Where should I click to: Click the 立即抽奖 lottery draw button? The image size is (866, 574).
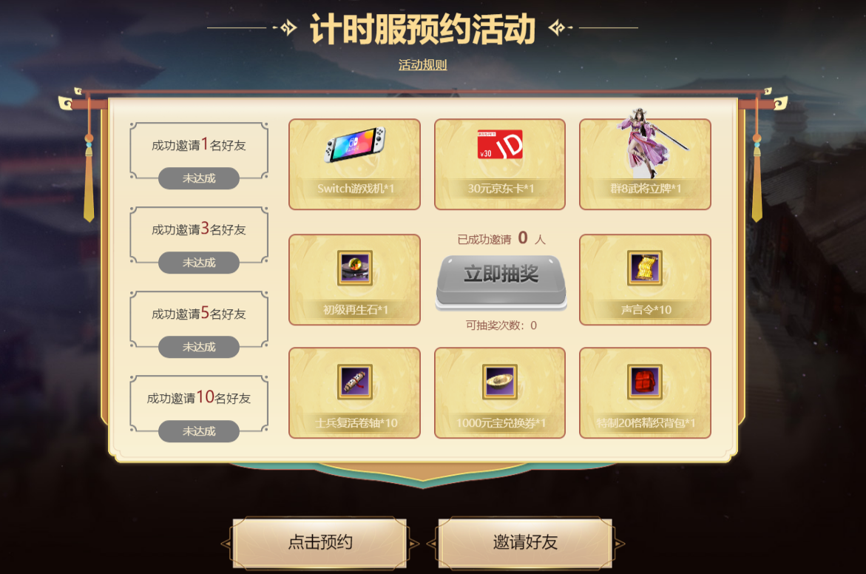tap(501, 280)
